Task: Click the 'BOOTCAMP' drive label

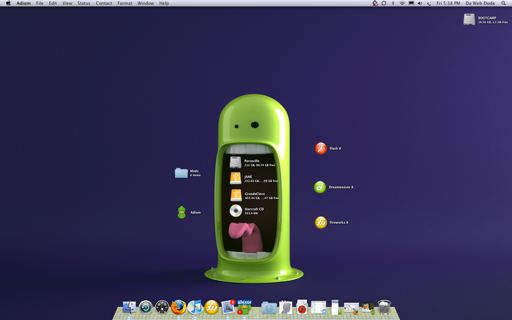Action: [487, 18]
